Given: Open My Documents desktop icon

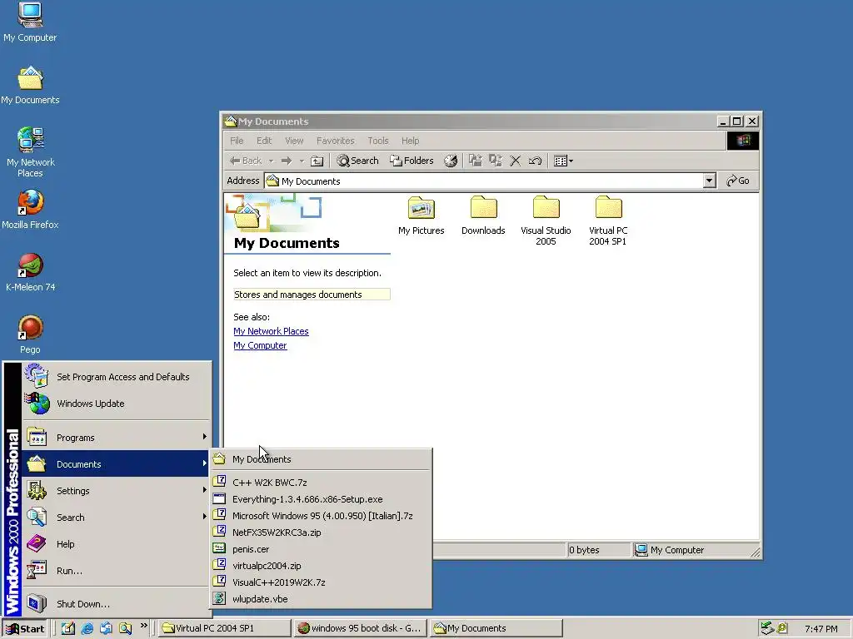Looking at the screenshot, I should (x=30, y=86).
